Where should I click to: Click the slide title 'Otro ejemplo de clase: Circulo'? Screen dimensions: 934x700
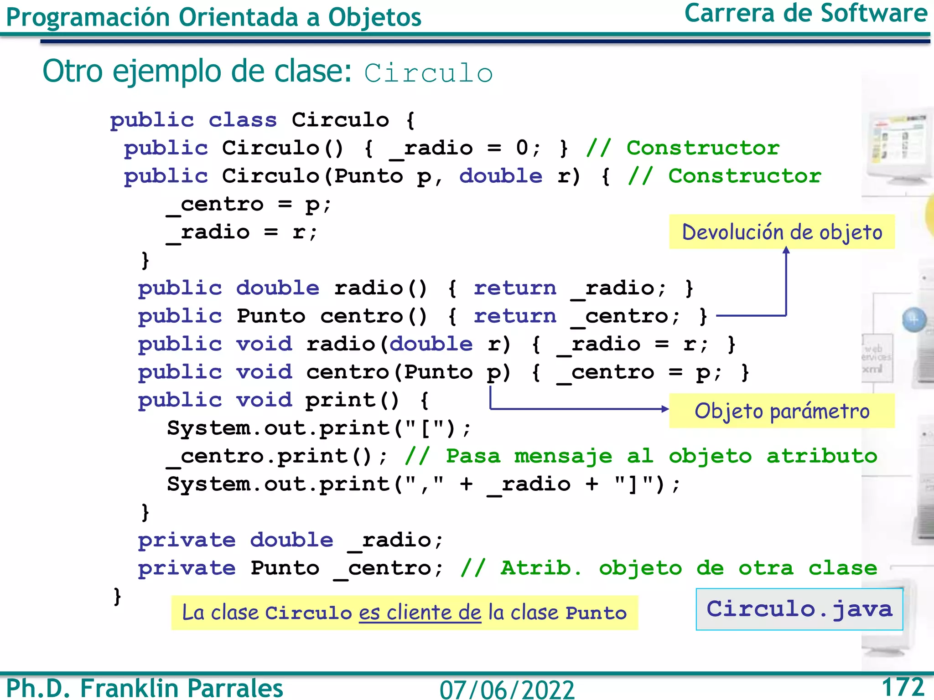point(268,72)
